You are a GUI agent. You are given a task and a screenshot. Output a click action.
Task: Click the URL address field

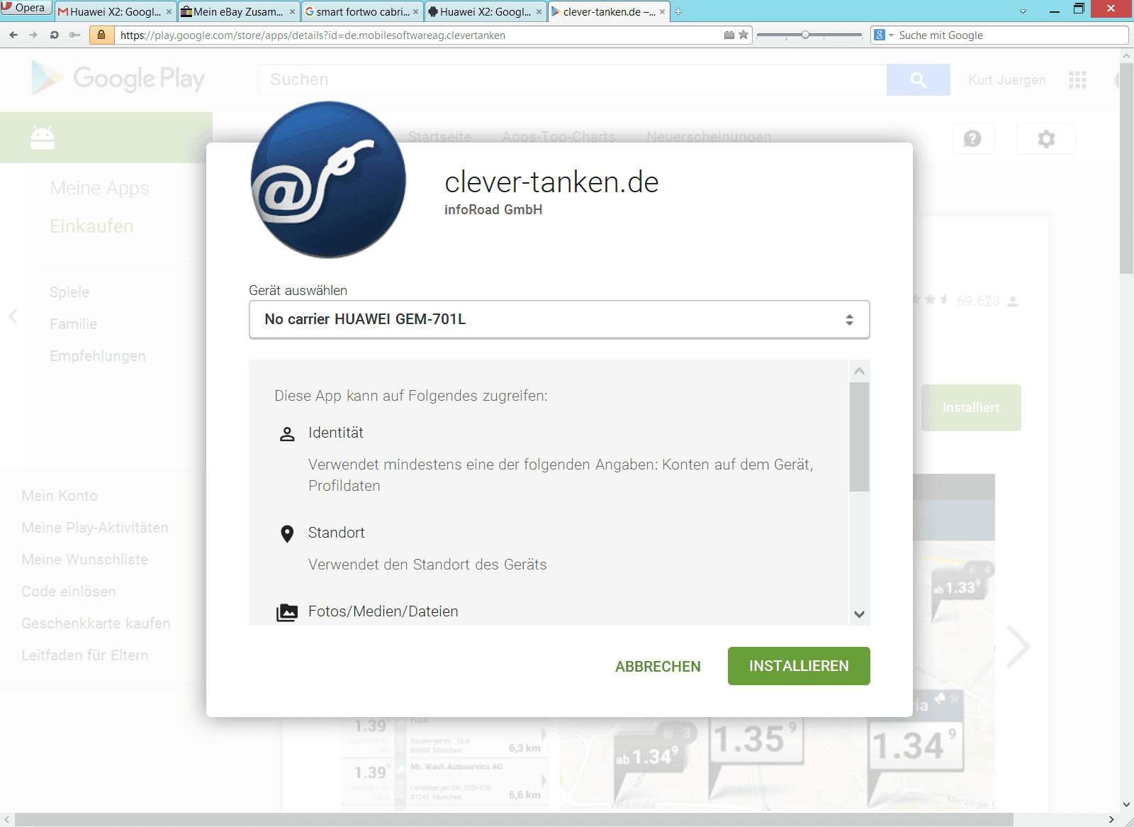pos(418,35)
